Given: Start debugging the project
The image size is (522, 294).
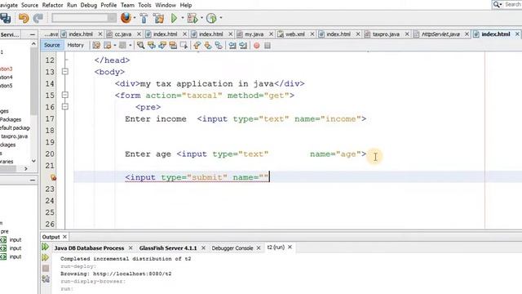Looking at the screenshot, I should (x=192, y=18).
